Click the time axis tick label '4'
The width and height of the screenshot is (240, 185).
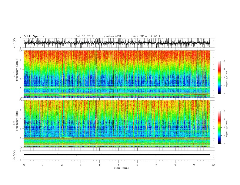[x=99, y=165]
